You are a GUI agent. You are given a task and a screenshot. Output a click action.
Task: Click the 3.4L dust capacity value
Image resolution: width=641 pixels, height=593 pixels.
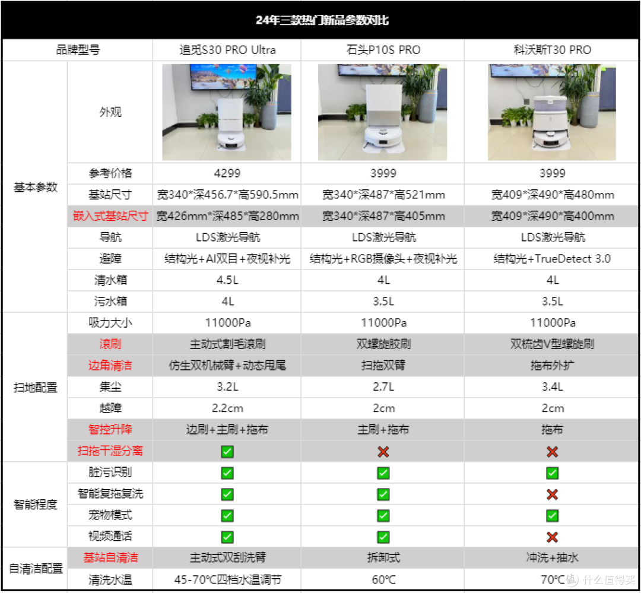[553, 387]
